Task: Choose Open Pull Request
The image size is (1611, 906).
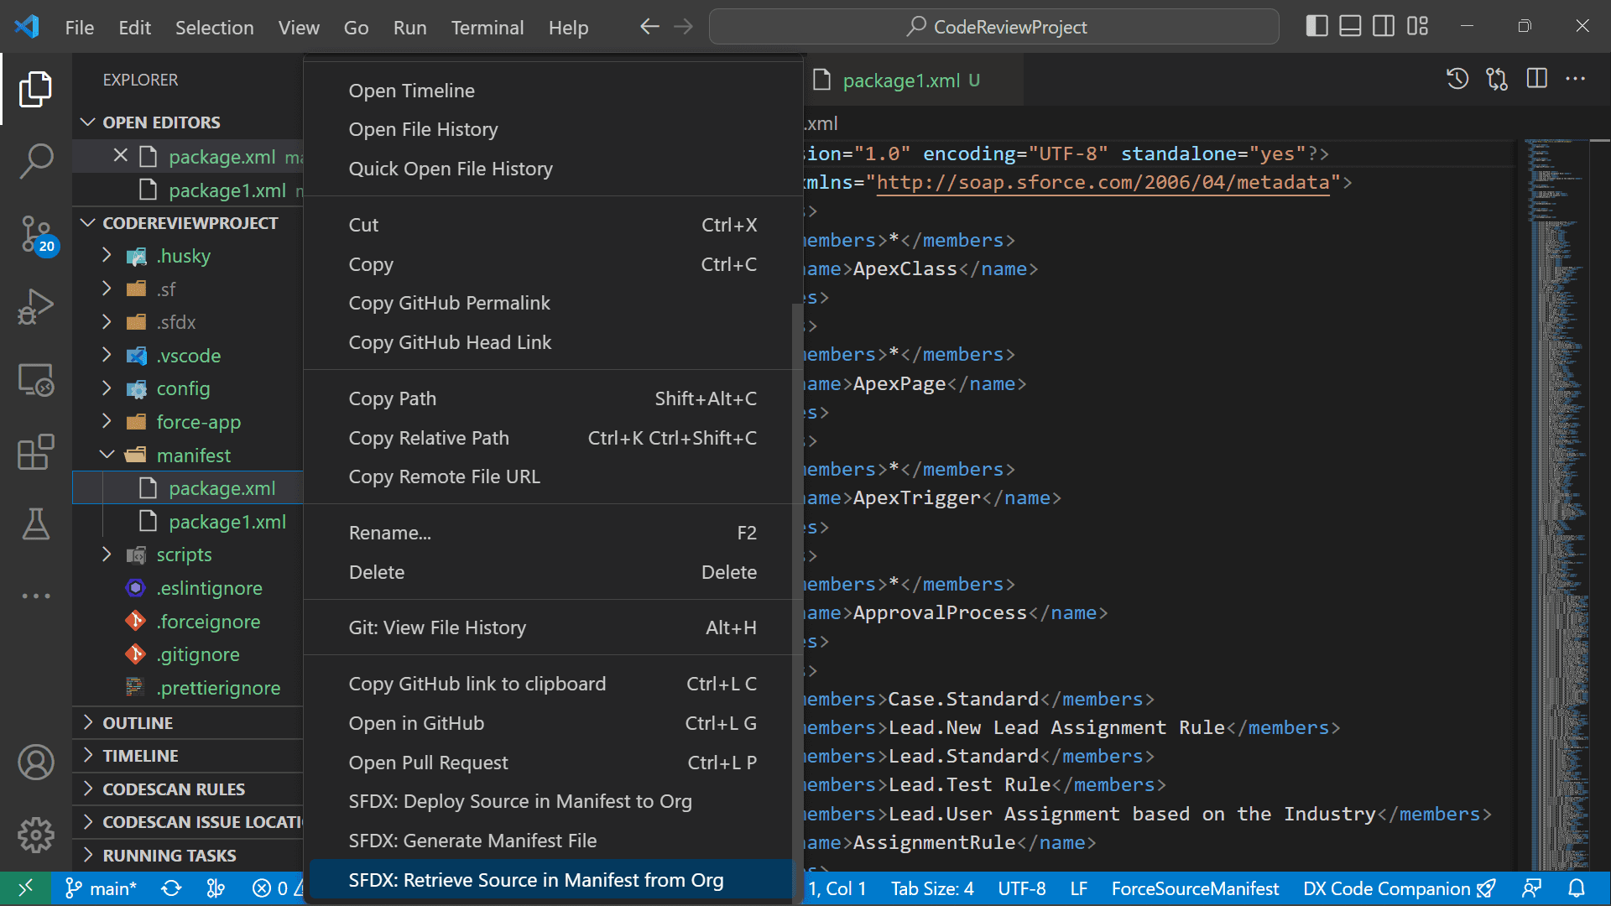Action: click(550, 763)
